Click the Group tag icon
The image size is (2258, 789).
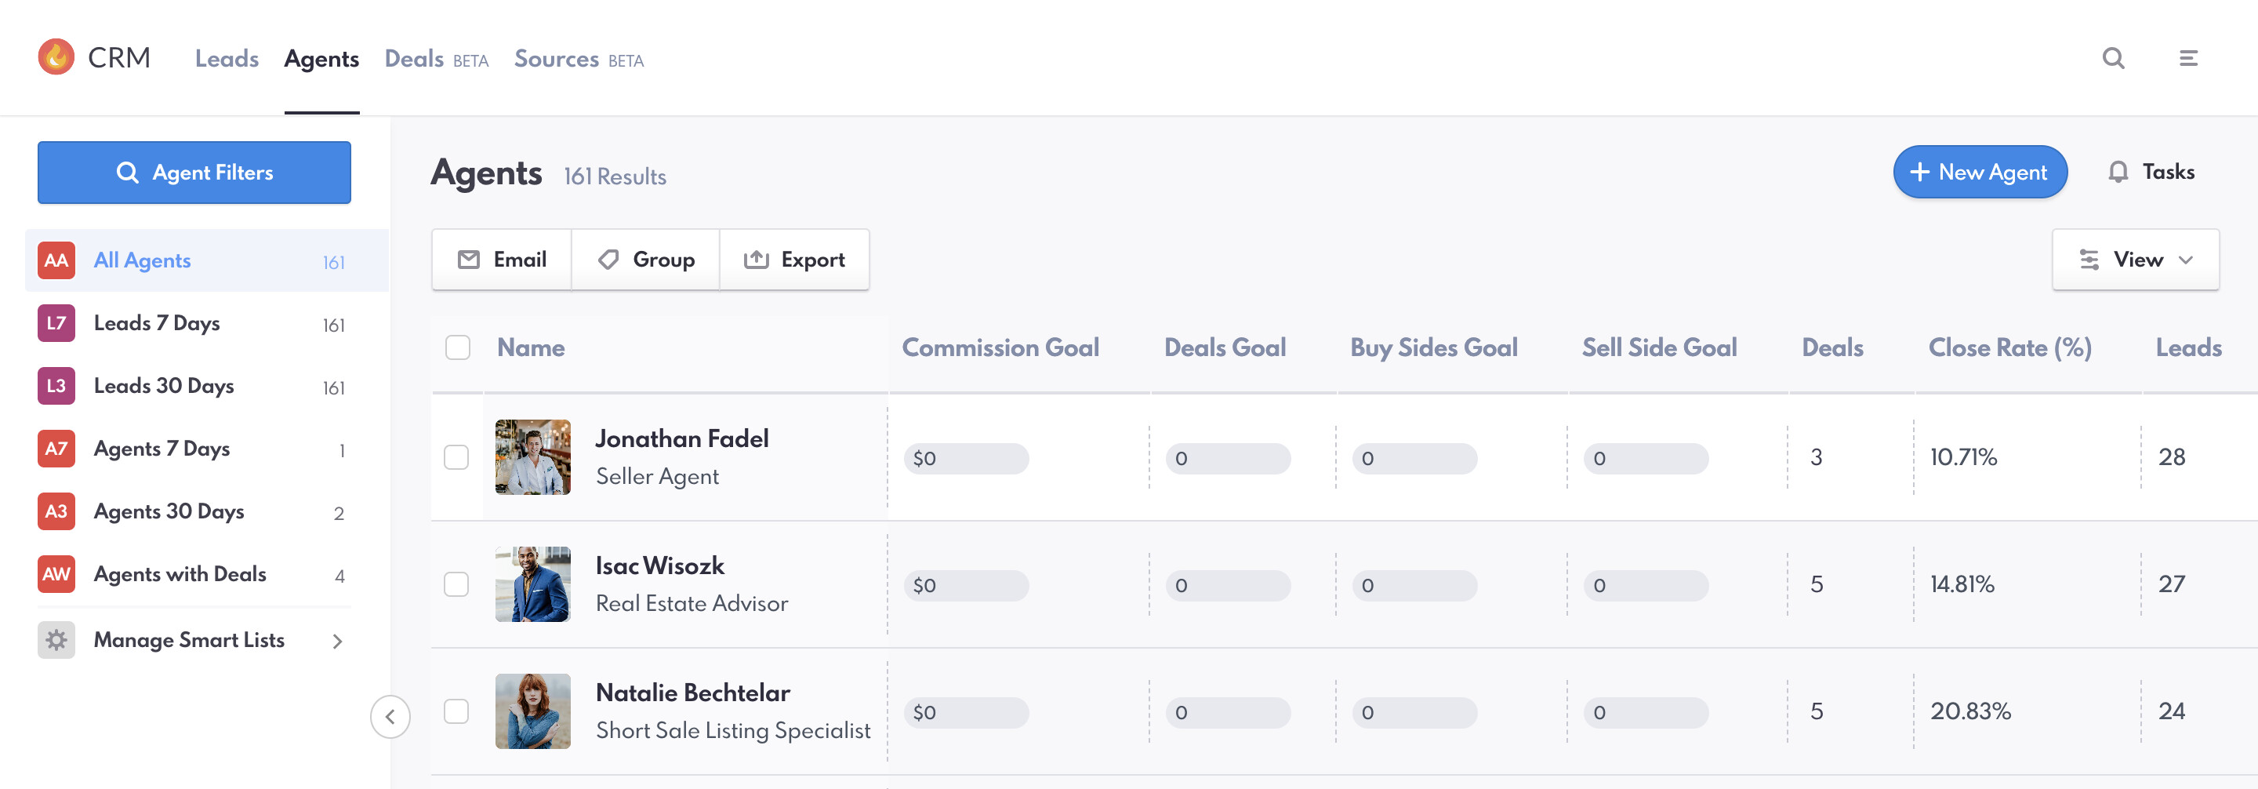(x=608, y=260)
